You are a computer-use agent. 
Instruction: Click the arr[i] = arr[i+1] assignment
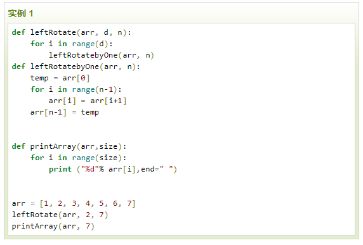[x=88, y=101]
